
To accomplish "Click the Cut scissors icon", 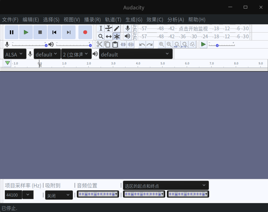I will coord(99,44).
